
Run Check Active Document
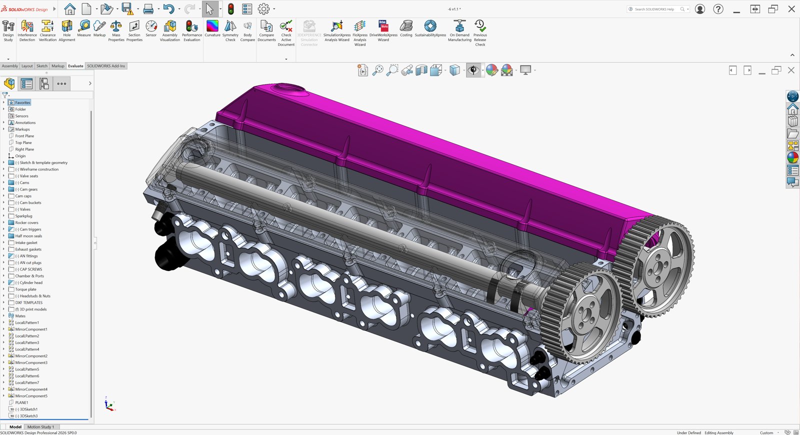pos(286,33)
